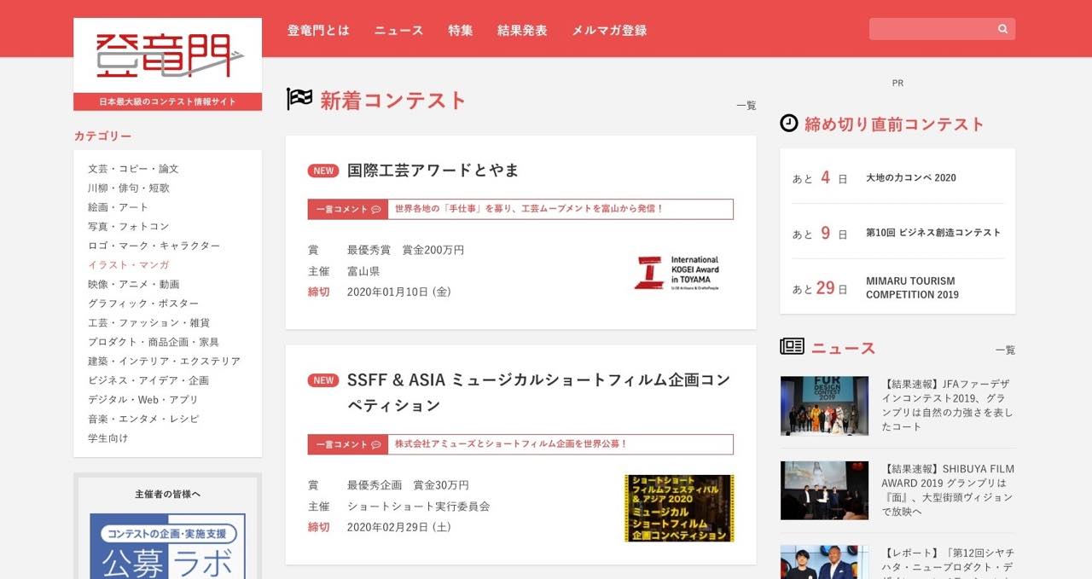Click the clock icon beside 締め切り直前コンテスト

tap(789, 123)
